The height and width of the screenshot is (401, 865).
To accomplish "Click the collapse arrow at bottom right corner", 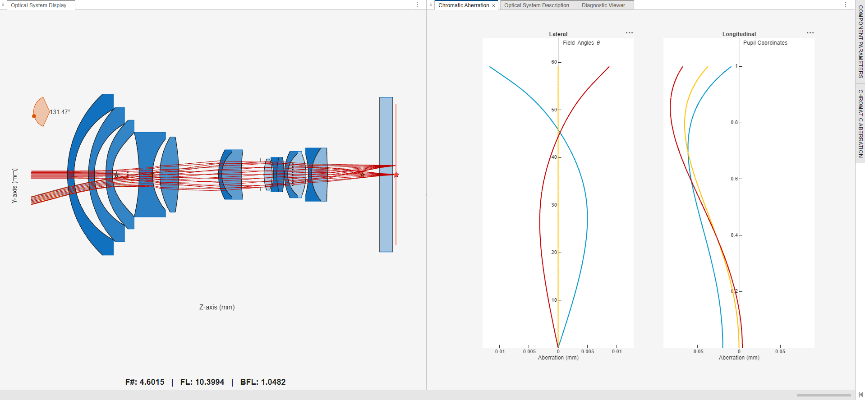I will tap(860, 395).
